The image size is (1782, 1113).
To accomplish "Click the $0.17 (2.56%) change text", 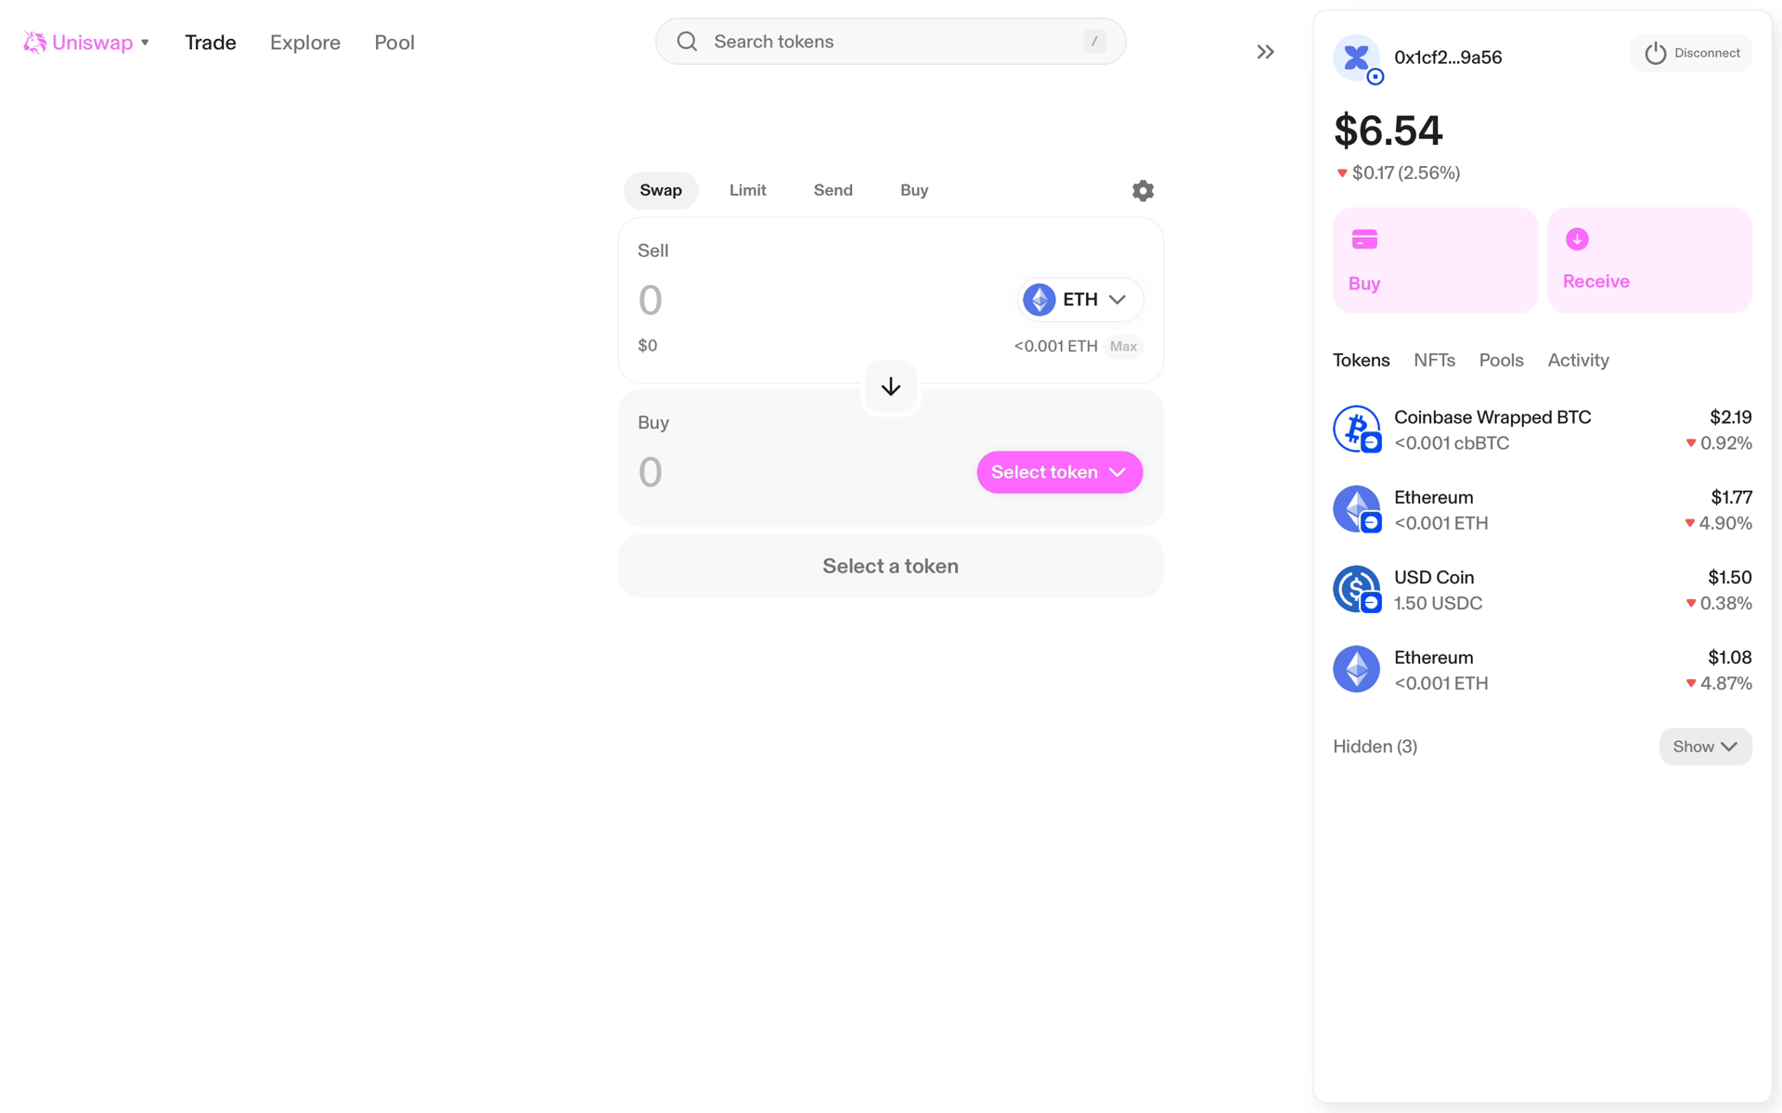I will [x=1405, y=173].
